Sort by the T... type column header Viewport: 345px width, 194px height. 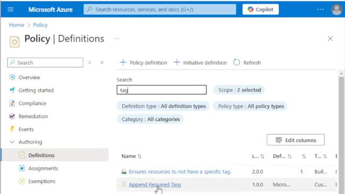(x=321, y=156)
